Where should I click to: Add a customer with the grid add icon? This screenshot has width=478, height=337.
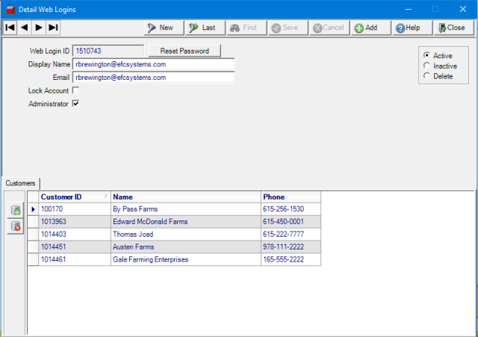(16, 211)
